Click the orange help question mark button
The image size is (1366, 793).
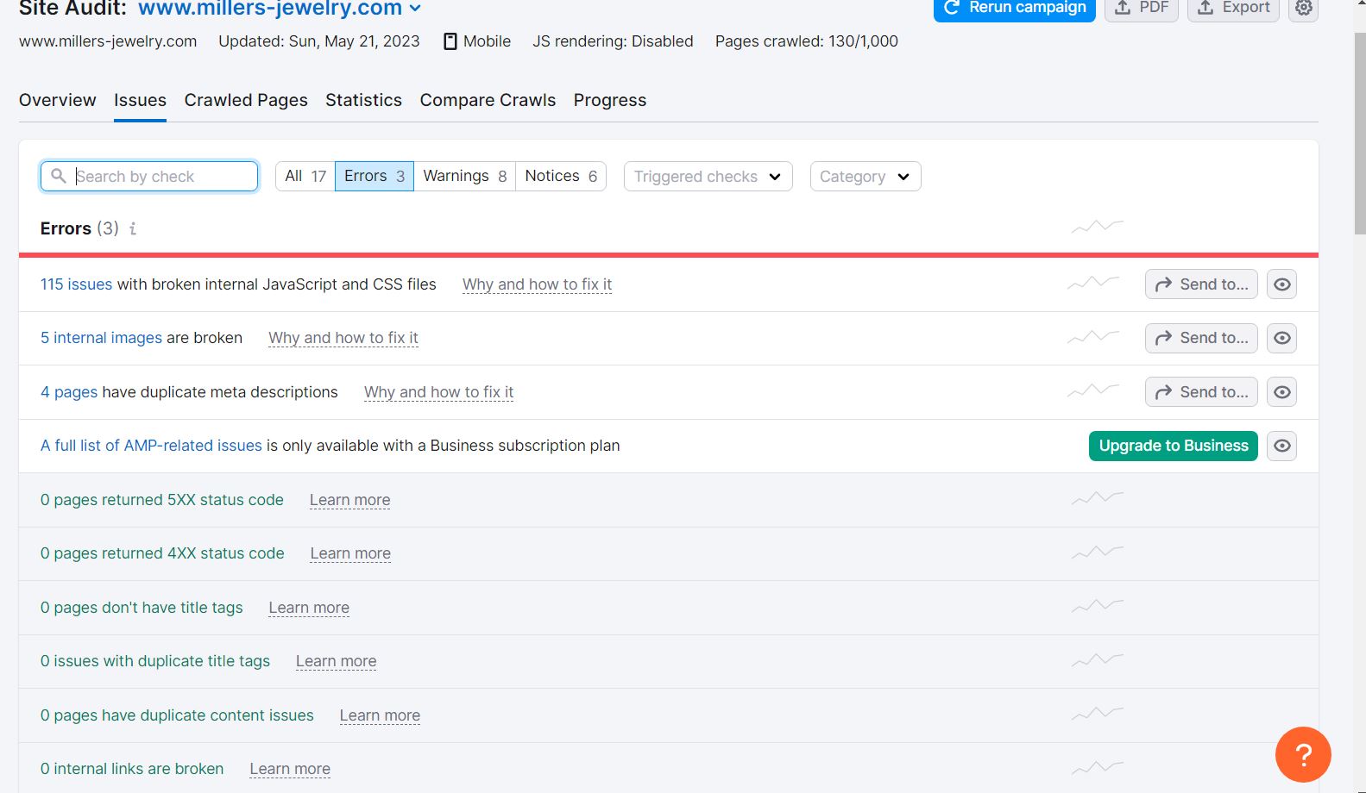pos(1303,754)
